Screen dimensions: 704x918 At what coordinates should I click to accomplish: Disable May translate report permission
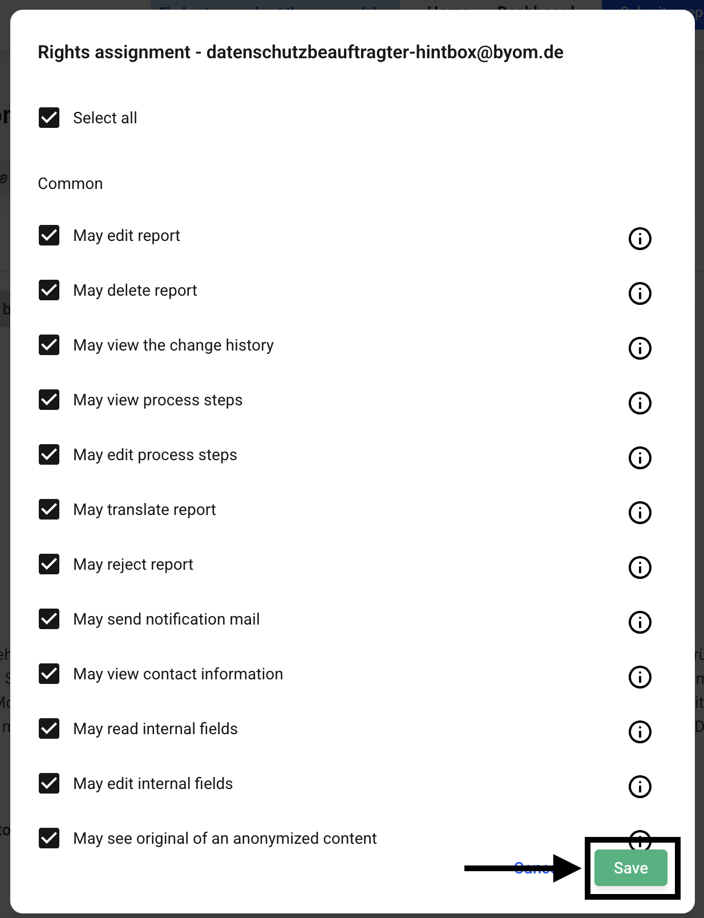(x=49, y=509)
